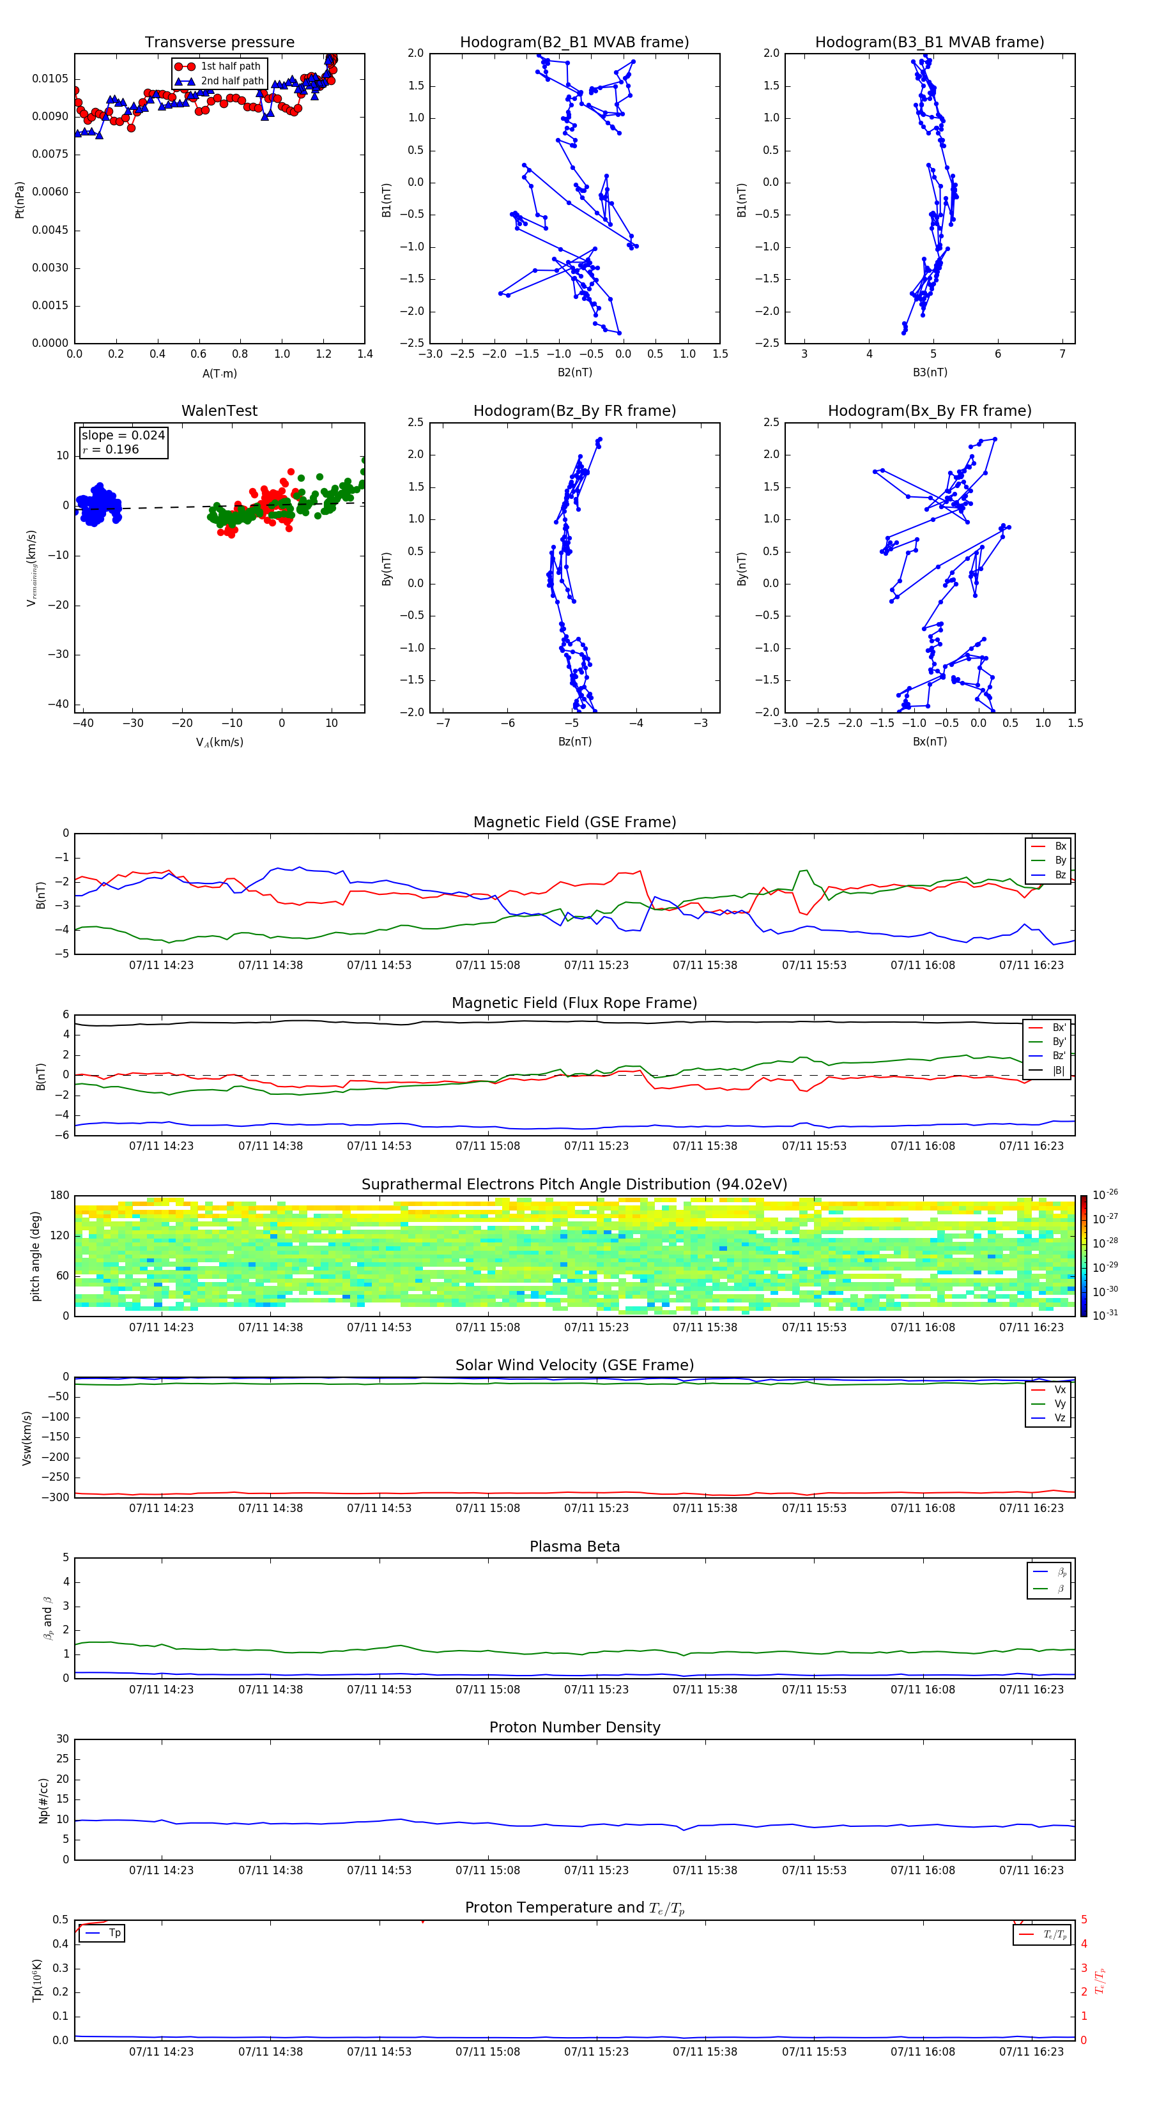Click the red data cluster in WalenTest plot

point(264,505)
